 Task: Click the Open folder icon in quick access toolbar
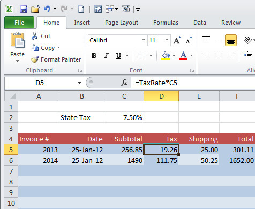35,9
